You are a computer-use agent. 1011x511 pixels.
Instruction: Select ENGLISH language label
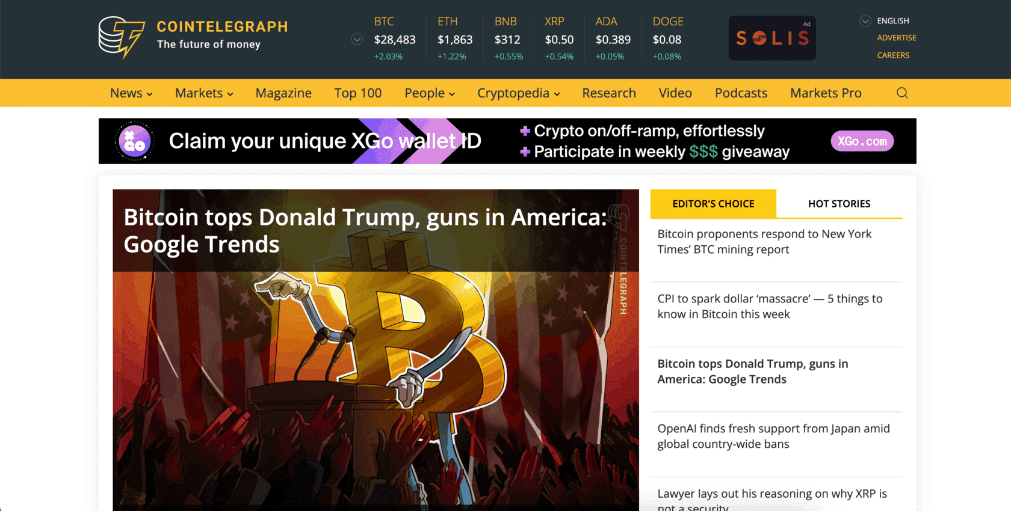tap(893, 21)
